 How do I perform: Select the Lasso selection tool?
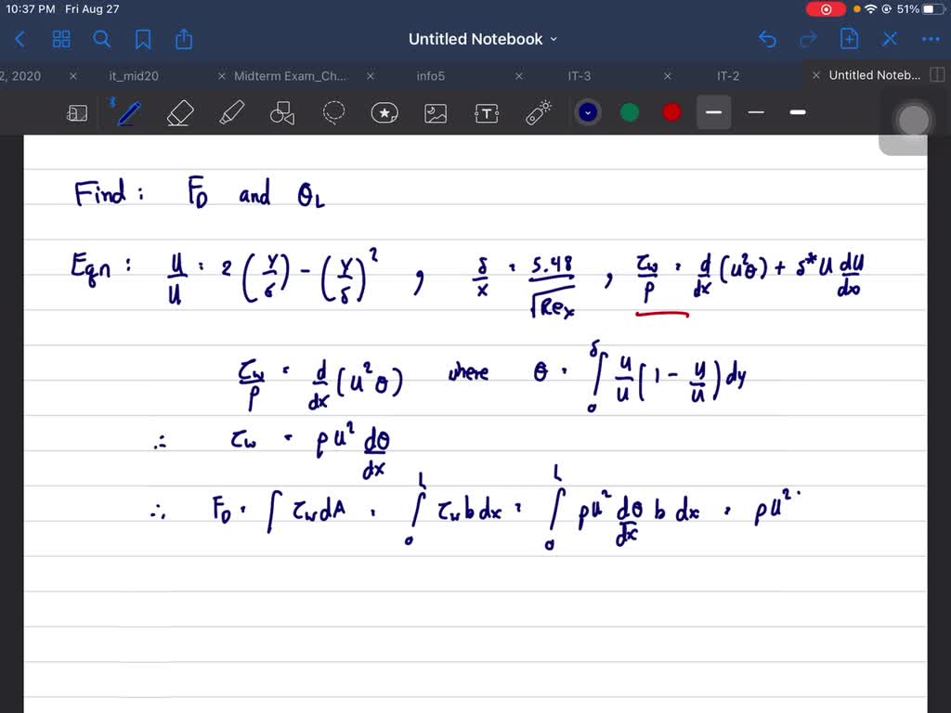[x=333, y=112]
